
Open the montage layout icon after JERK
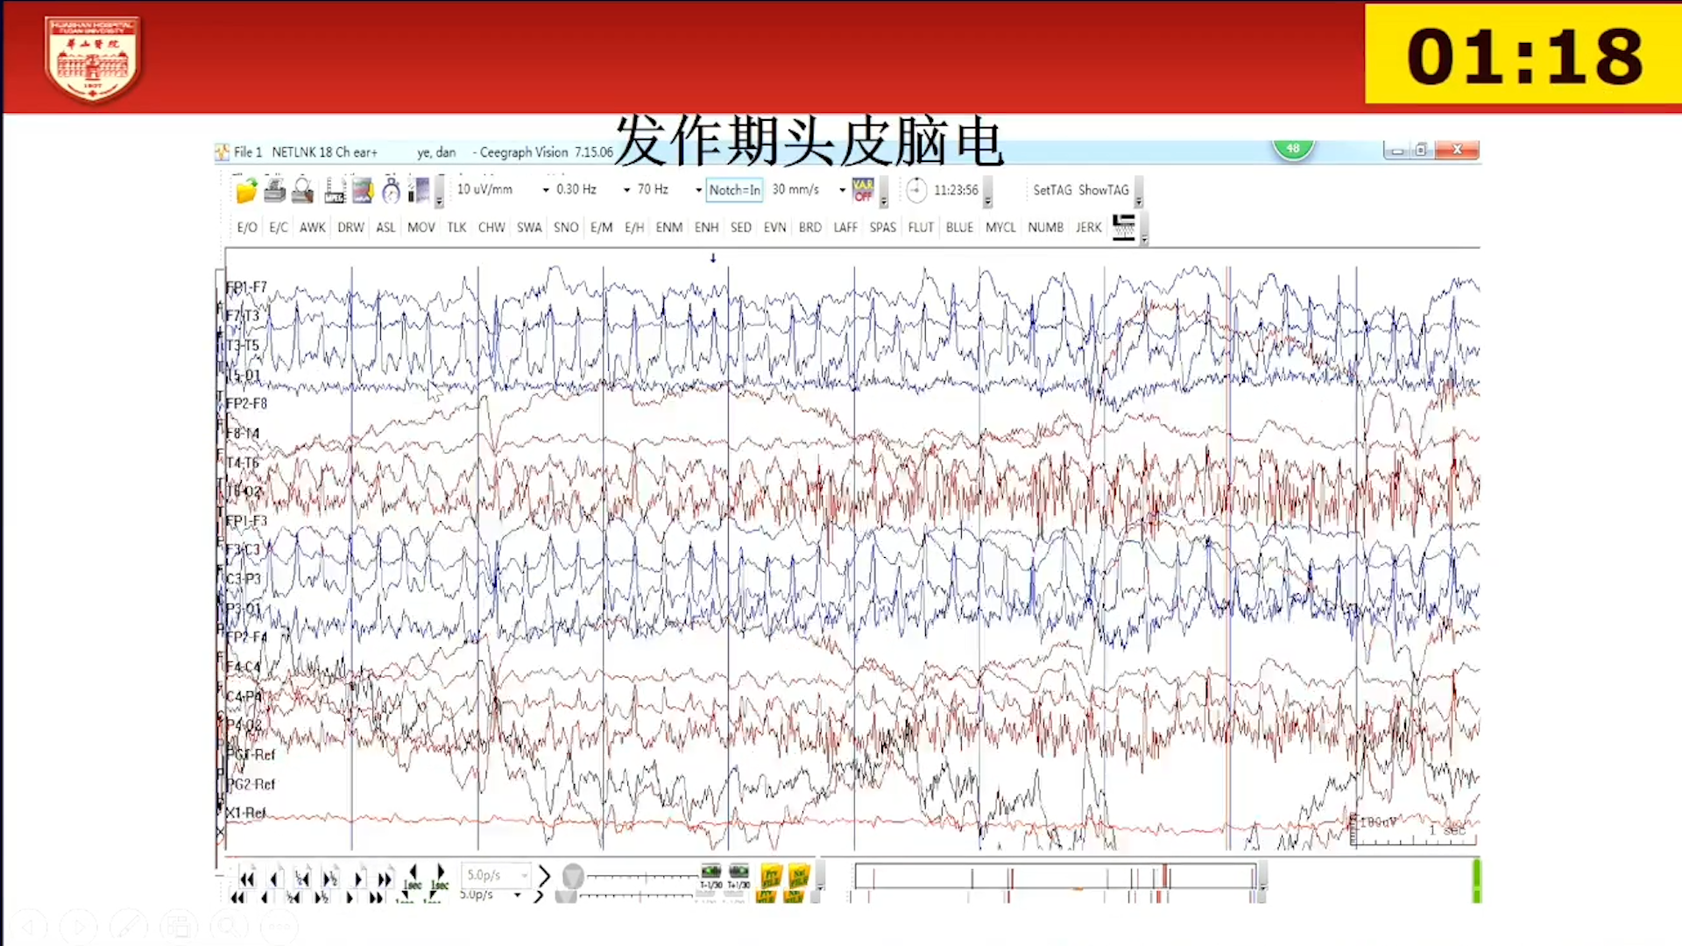[x=1124, y=227]
